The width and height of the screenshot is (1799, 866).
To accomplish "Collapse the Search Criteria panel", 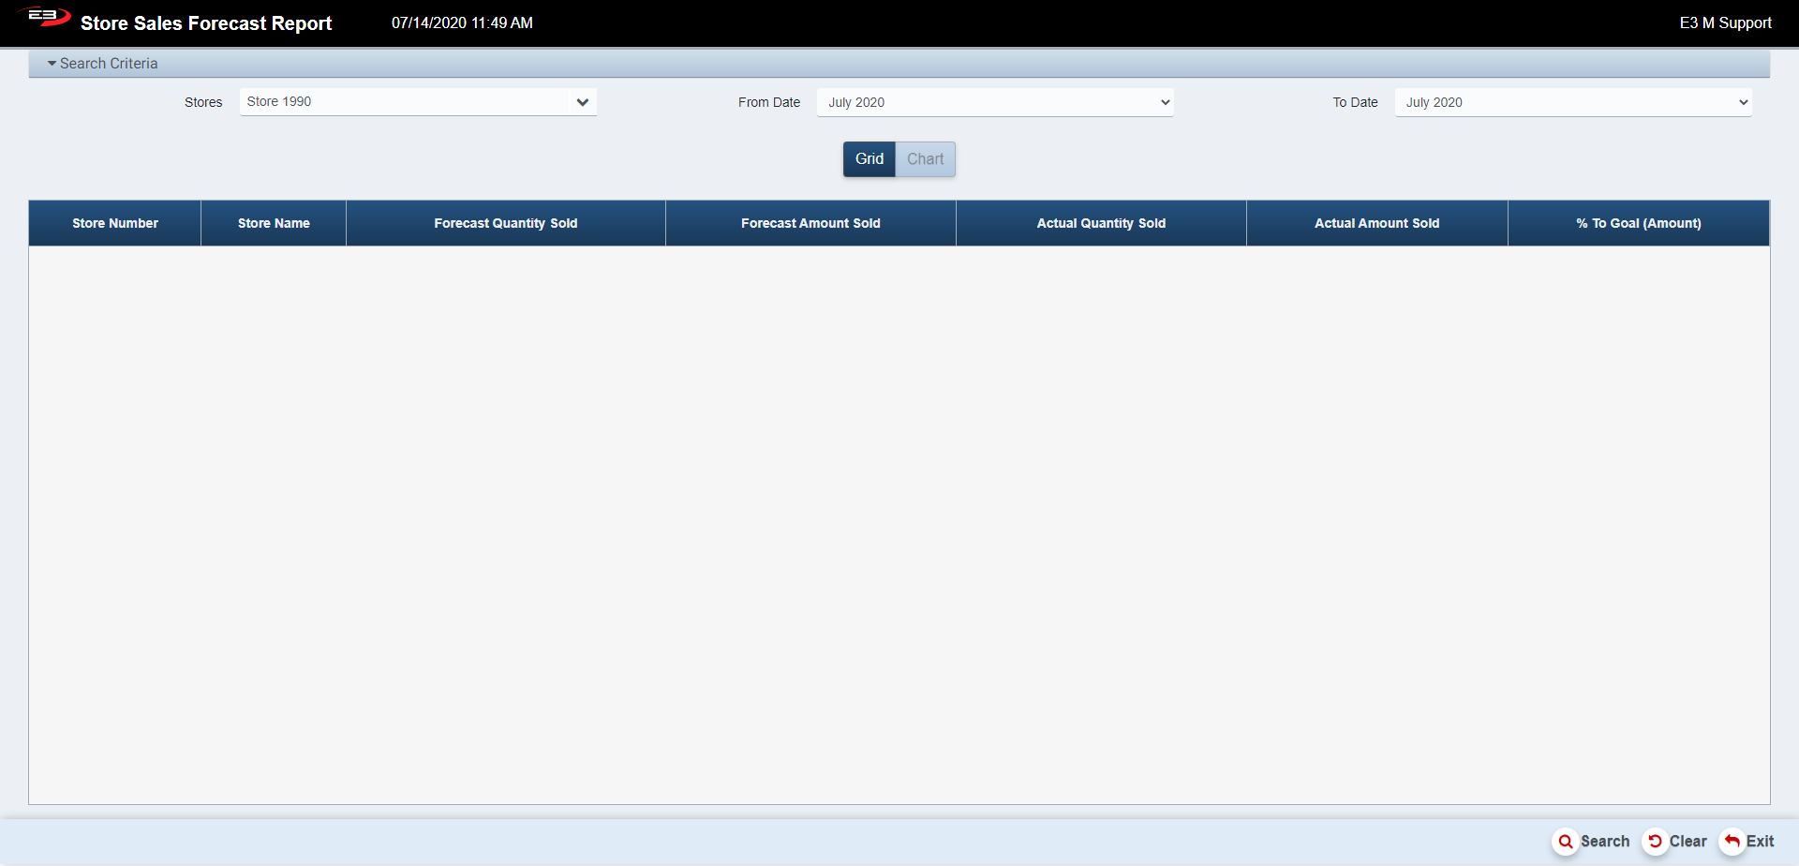I will coord(103,64).
